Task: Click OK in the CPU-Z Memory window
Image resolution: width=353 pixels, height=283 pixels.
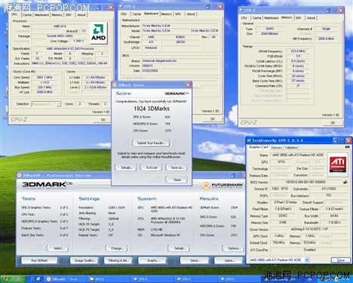Action: point(333,123)
